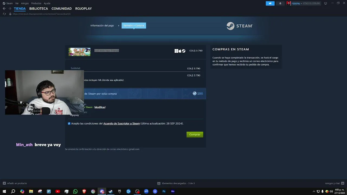Click the Steam logo in the checkout header
Viewport: 347px width, 195px height.
coord(240,26)
